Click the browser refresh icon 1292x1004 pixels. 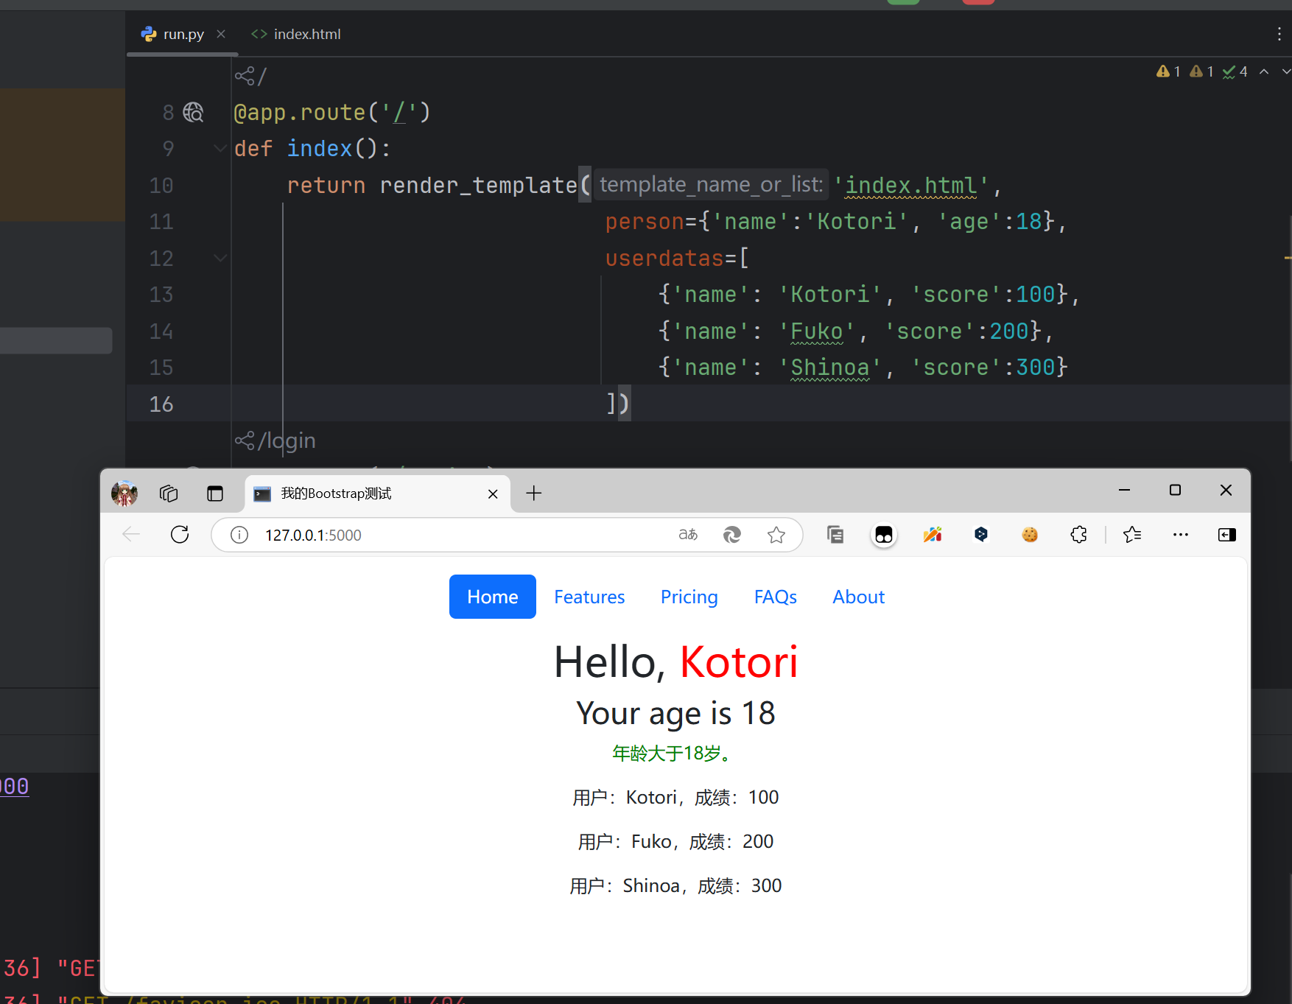tap(180, 535)
